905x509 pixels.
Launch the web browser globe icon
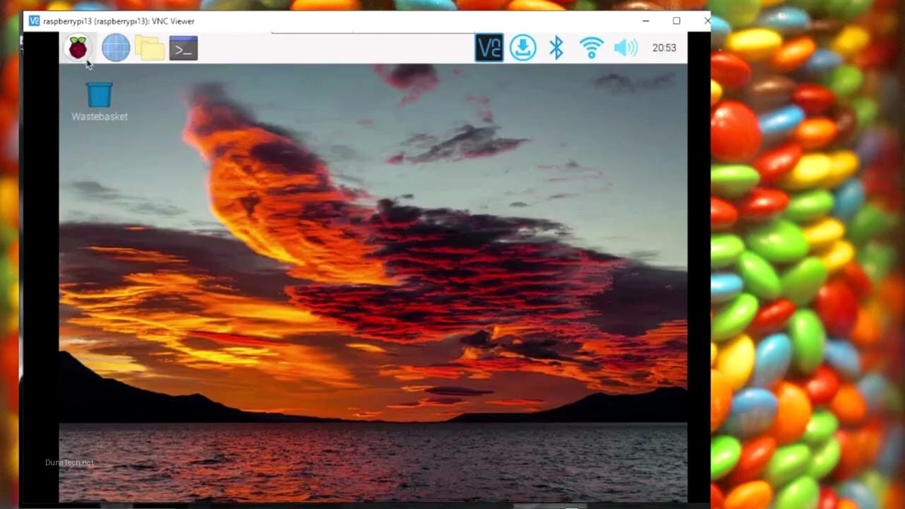click(x=116, y=48)
